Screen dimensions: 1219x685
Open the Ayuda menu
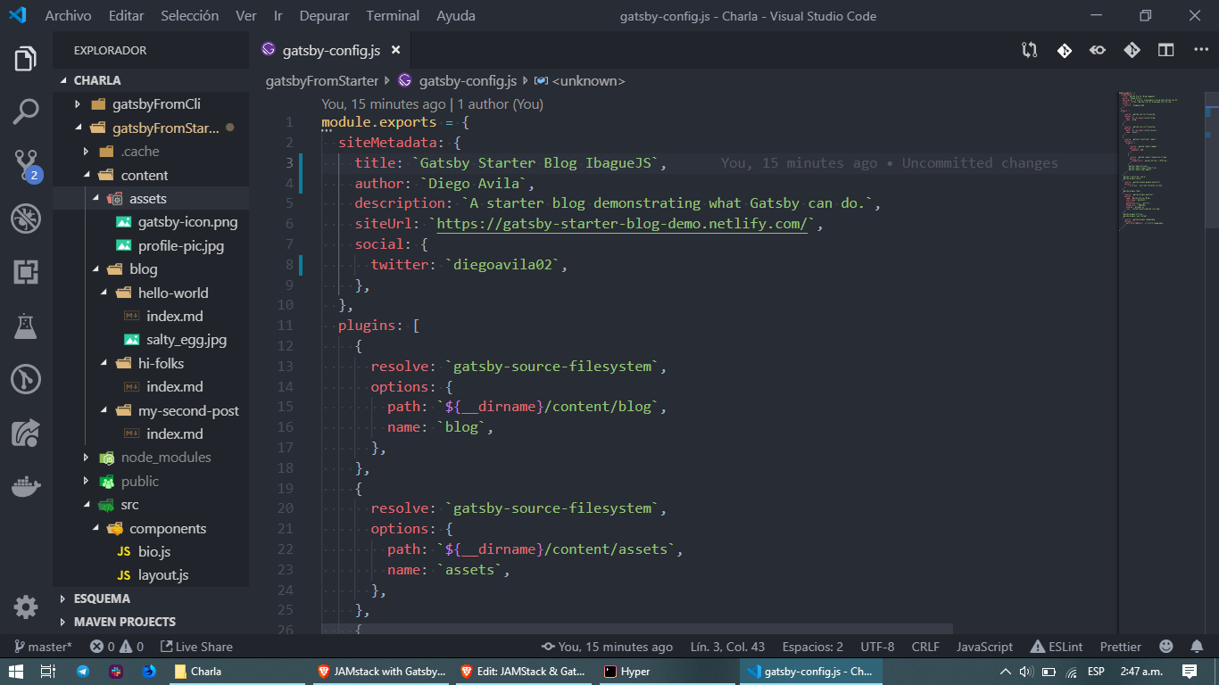[x=456, y=16]
